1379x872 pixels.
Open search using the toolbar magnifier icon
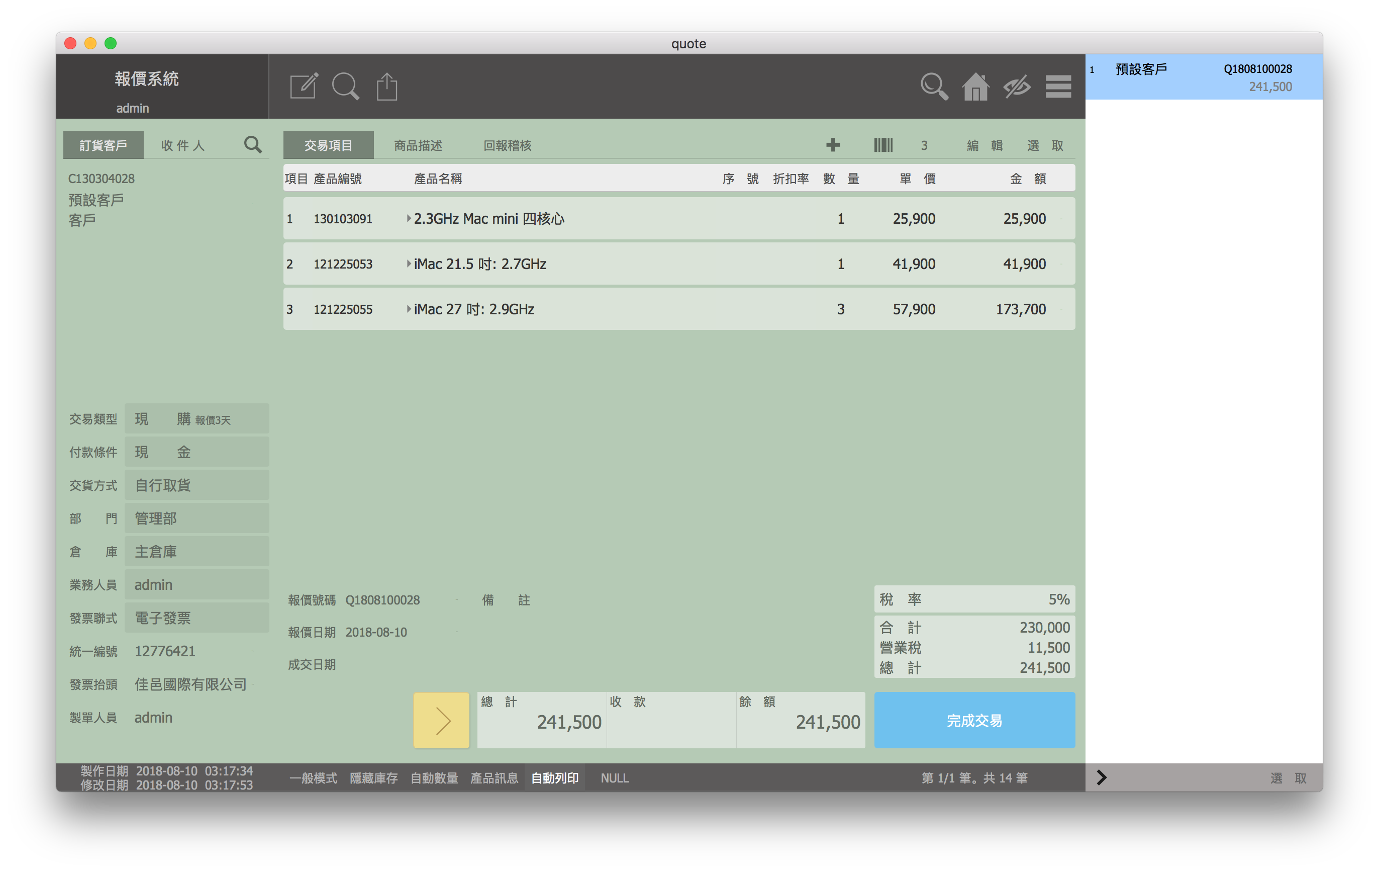pos(345,86)
